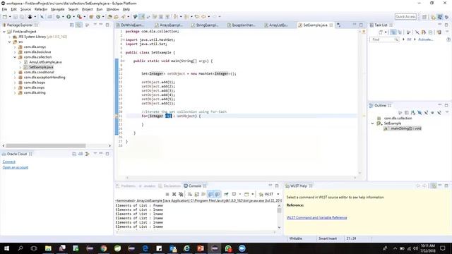
Task: Toggle Mark Occurrences in main toolbar
Action: point(142,17)
